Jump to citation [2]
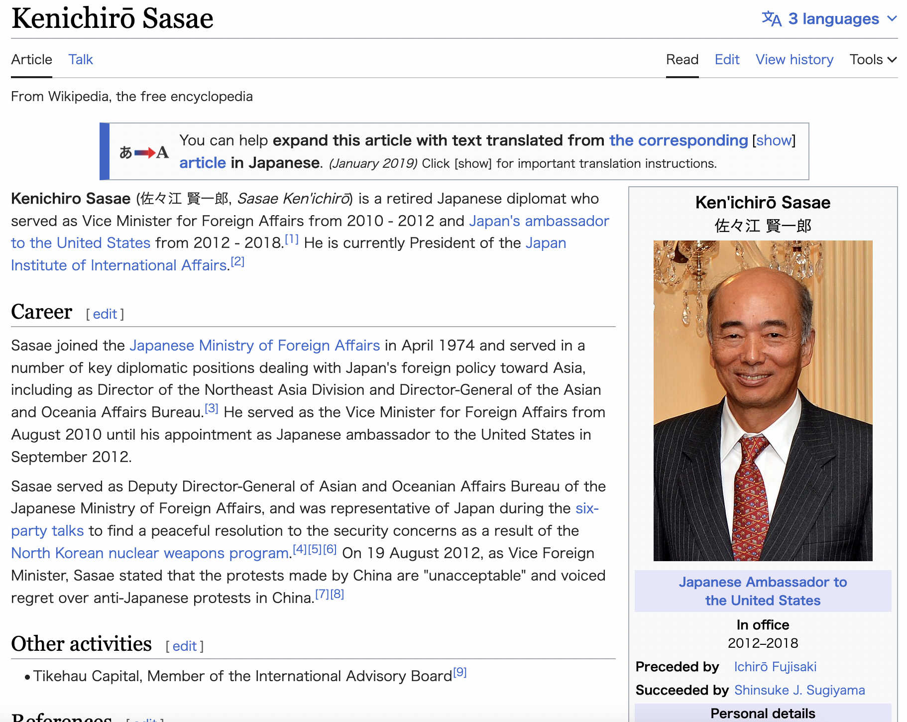Screen dimensions: 907x722 [x=237, y=261]
